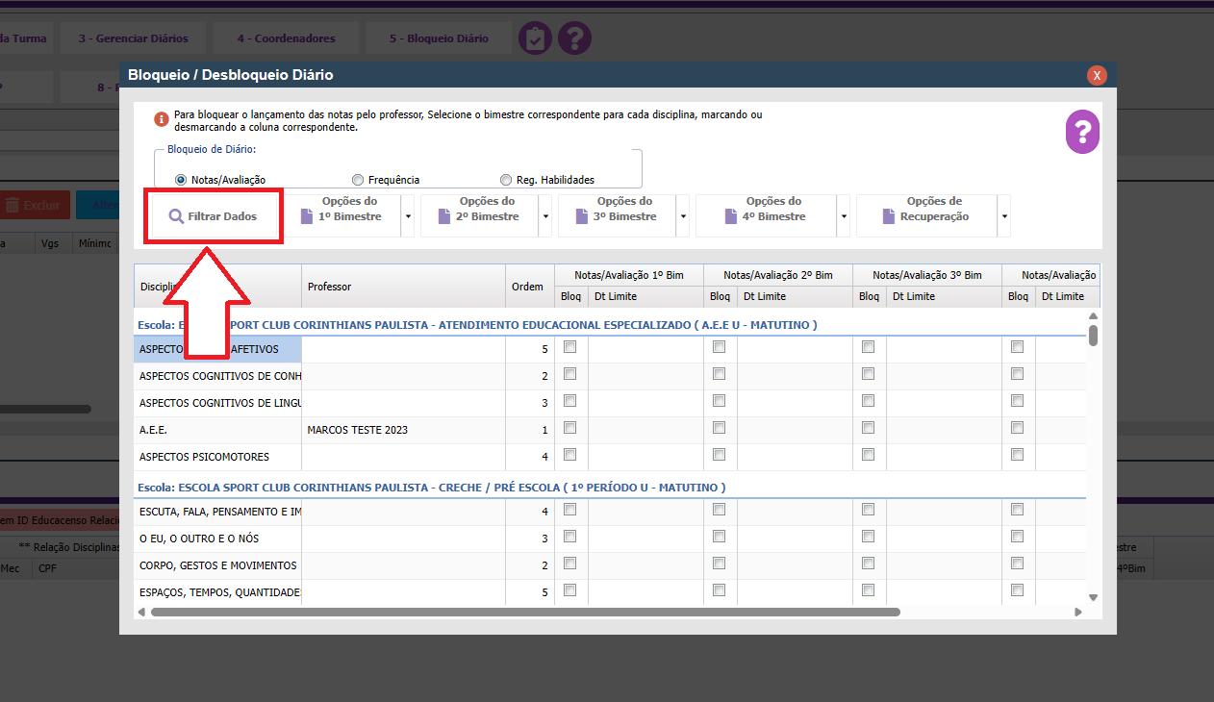Open Opções de Recuperação button
The height and width of the screenshot is (702, 1214).
click(x=925, y=210)
